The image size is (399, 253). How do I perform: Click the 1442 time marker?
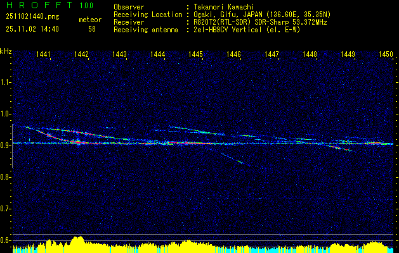click(x=81, y=54)
